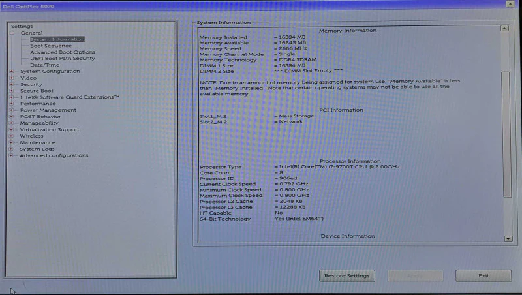Click the scroll up arrow

[x=504, y=29]
